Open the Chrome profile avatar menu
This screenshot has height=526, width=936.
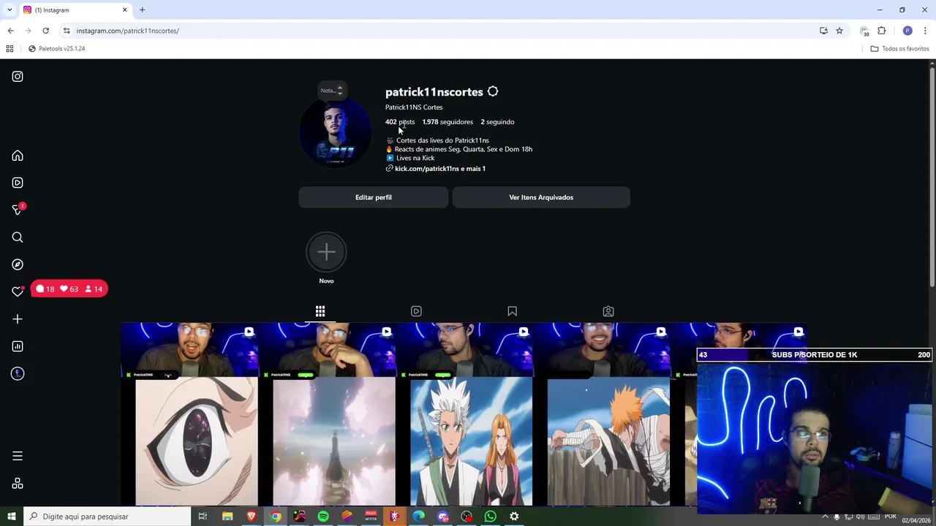(x=907, y=31)
